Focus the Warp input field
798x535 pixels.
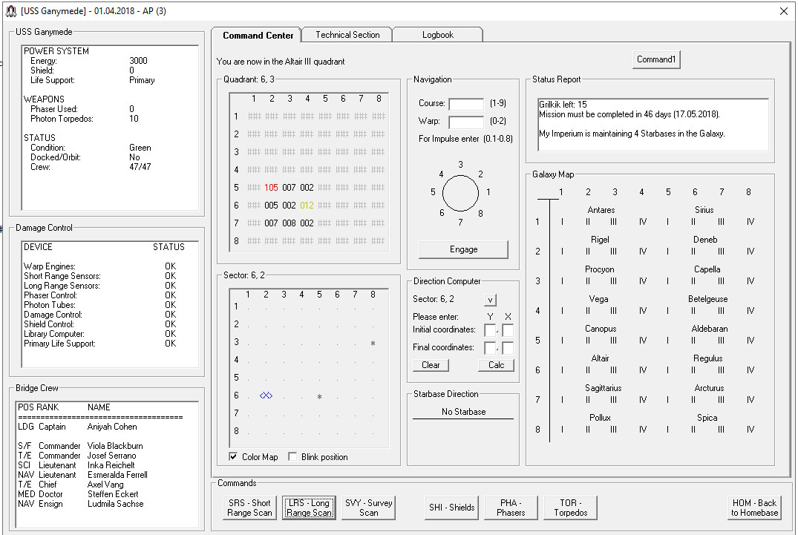465,122
